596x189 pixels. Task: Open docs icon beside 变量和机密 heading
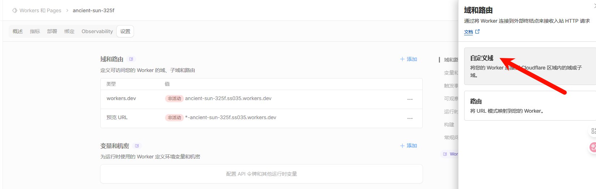pyautogui.click(x=137, y=146)
